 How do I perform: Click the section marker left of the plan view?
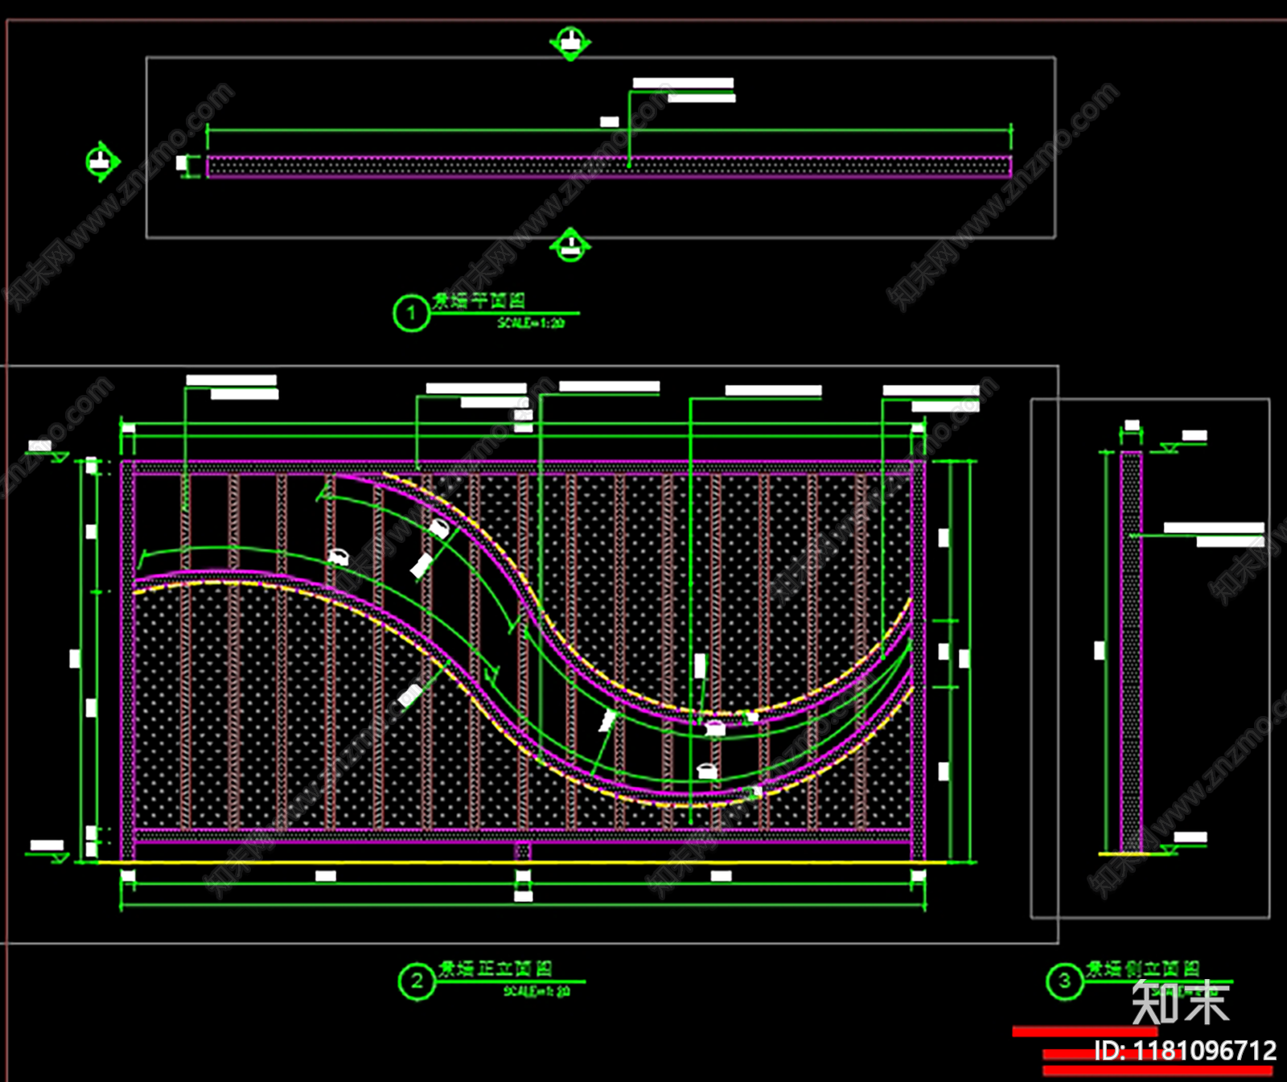click(x=102, y=162)
